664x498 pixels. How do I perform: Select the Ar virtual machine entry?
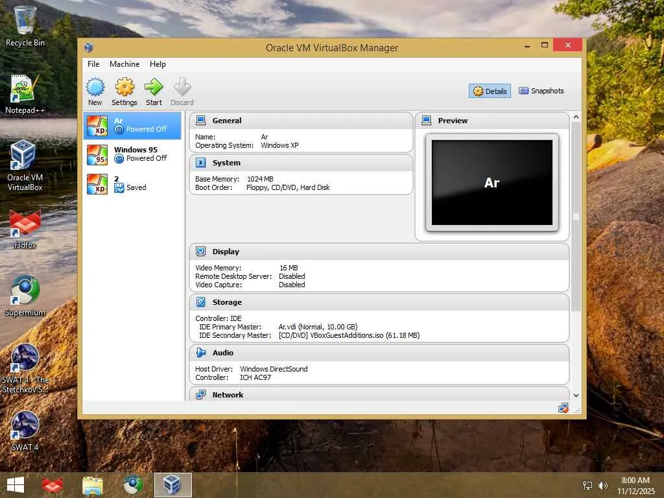(132, 125)
